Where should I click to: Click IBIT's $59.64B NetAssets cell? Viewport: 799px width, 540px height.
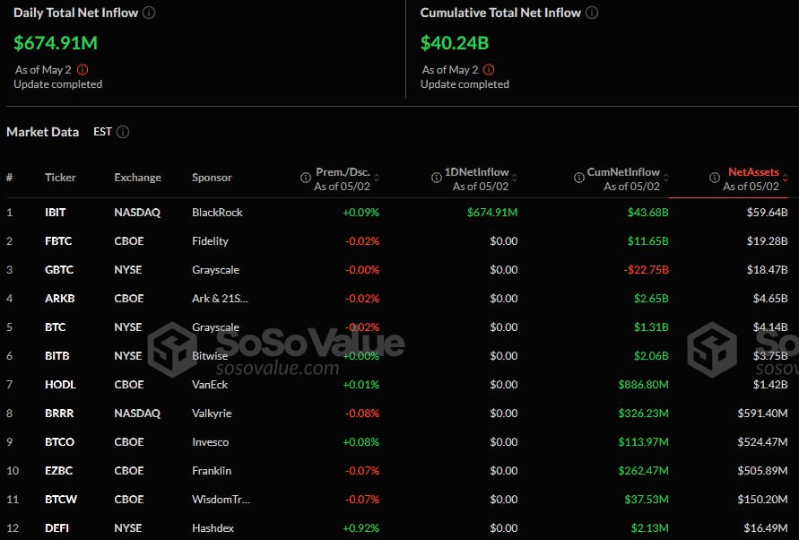tap(767, 213)
